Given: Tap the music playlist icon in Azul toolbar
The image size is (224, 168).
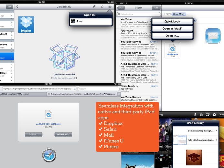Looking at the screenshot, I should click(208, 115).
